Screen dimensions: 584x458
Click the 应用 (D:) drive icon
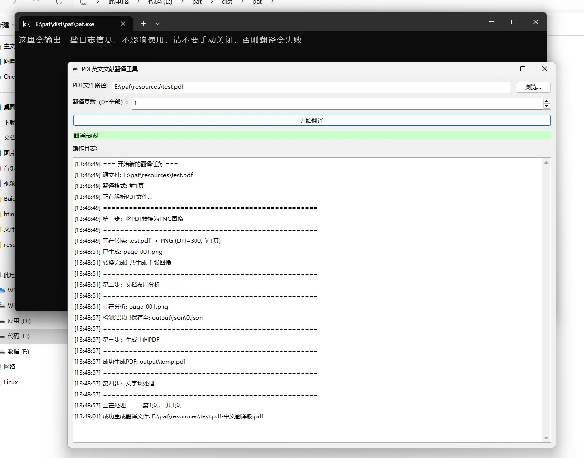point(2,321)
